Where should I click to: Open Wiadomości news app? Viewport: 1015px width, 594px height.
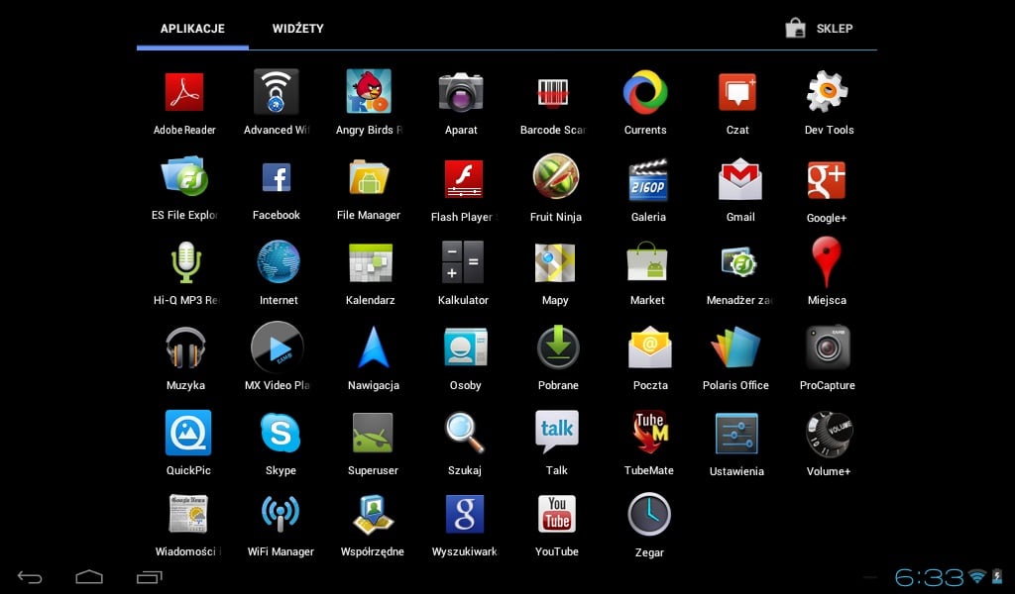(x=188, y=514)
